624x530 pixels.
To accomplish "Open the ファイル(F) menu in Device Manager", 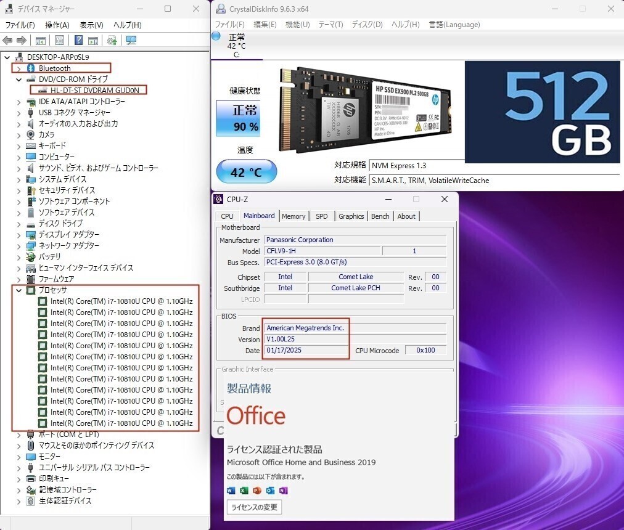I will pos(20,25).
